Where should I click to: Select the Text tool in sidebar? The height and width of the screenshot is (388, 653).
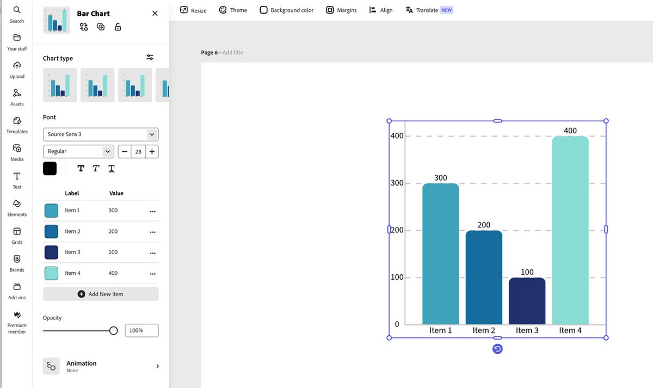(x=17, y=180)
